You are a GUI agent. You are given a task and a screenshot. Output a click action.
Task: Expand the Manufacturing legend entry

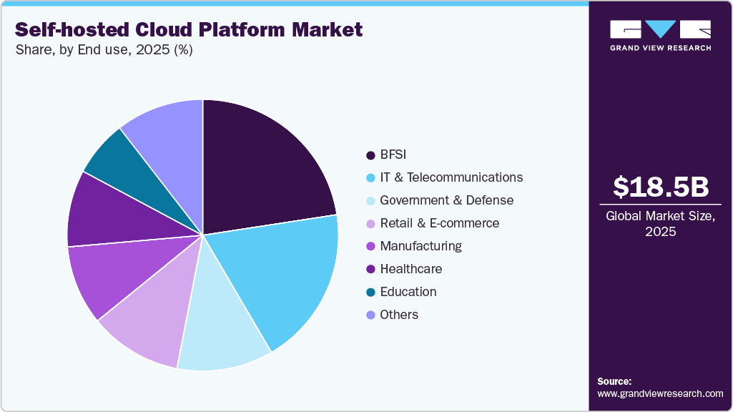pyautogui.click(x=422, y=246)
